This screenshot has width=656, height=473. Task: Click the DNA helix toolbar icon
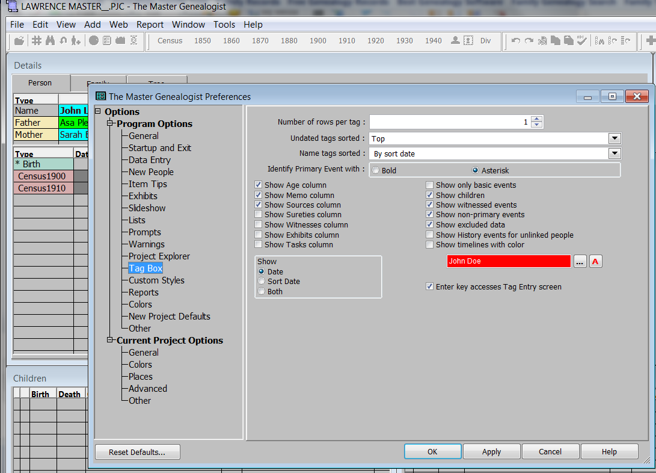(134, 40)
